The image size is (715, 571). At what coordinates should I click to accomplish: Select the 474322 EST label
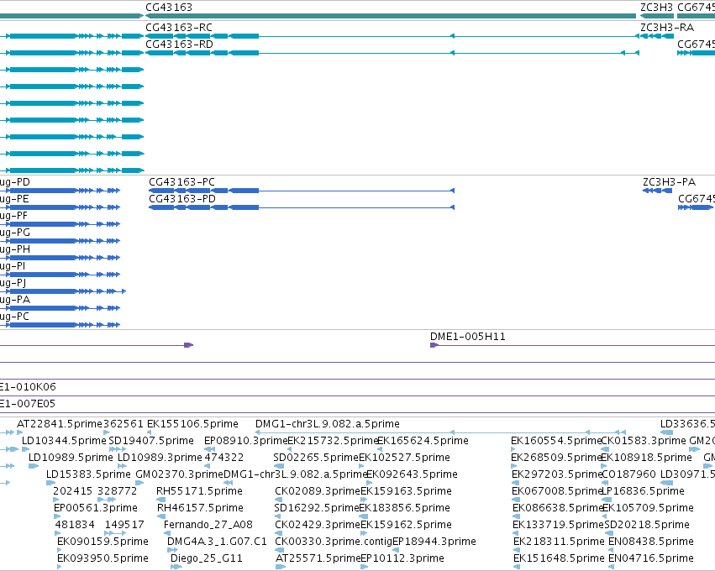[x=223, y=458]
